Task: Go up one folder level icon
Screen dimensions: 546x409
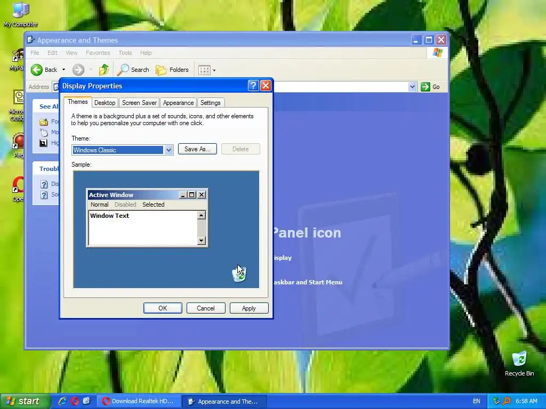Action: click(104, 70)
